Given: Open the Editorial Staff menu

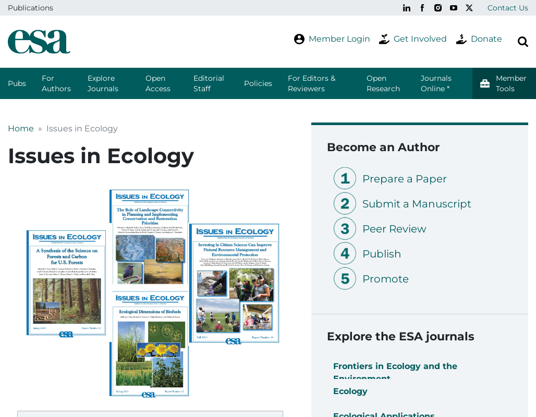Looking at the screenshot, I should click(209, 83).
